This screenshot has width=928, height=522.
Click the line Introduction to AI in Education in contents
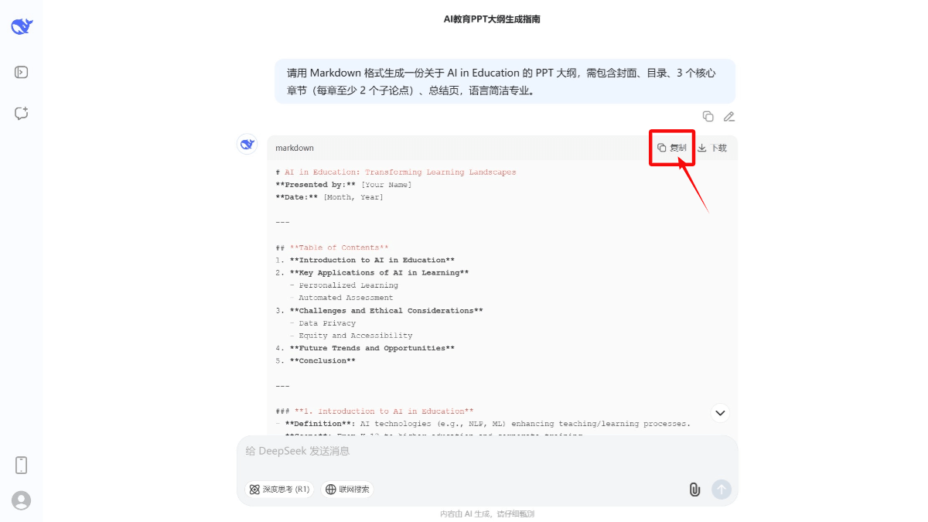(365, 260)
